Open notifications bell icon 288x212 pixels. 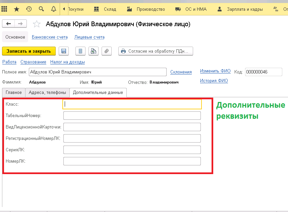tap(53, 9)
